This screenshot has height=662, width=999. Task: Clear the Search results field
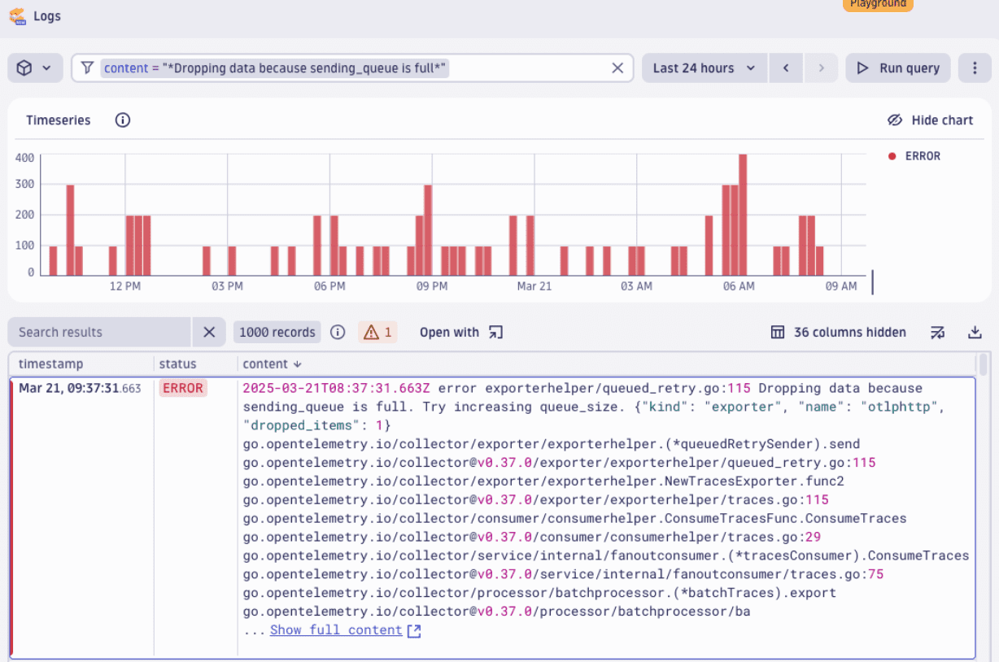pyautogui.click(x=209, y=332)
